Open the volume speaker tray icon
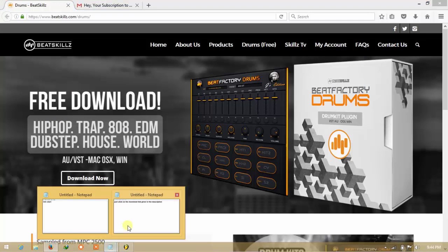Viewport: 448px width, 252px height. click(417, 247)
